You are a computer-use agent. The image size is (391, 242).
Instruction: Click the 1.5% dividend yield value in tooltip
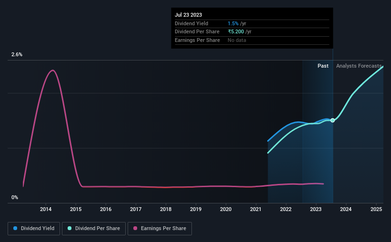[x=233, y=23]
